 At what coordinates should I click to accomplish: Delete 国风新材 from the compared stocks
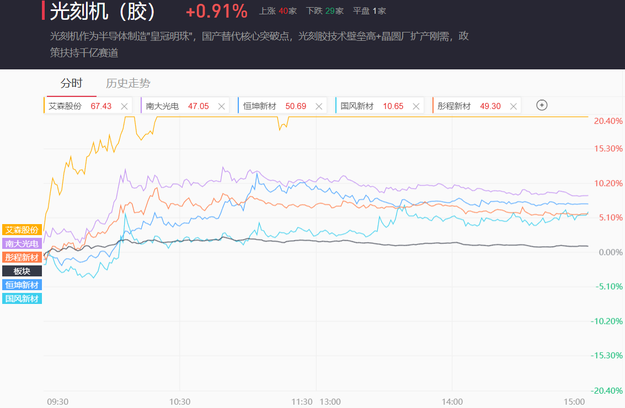pyautogui.click(x=416, y=106)
